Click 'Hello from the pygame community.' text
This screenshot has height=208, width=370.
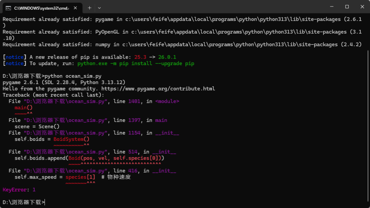(x=50, y=89)
